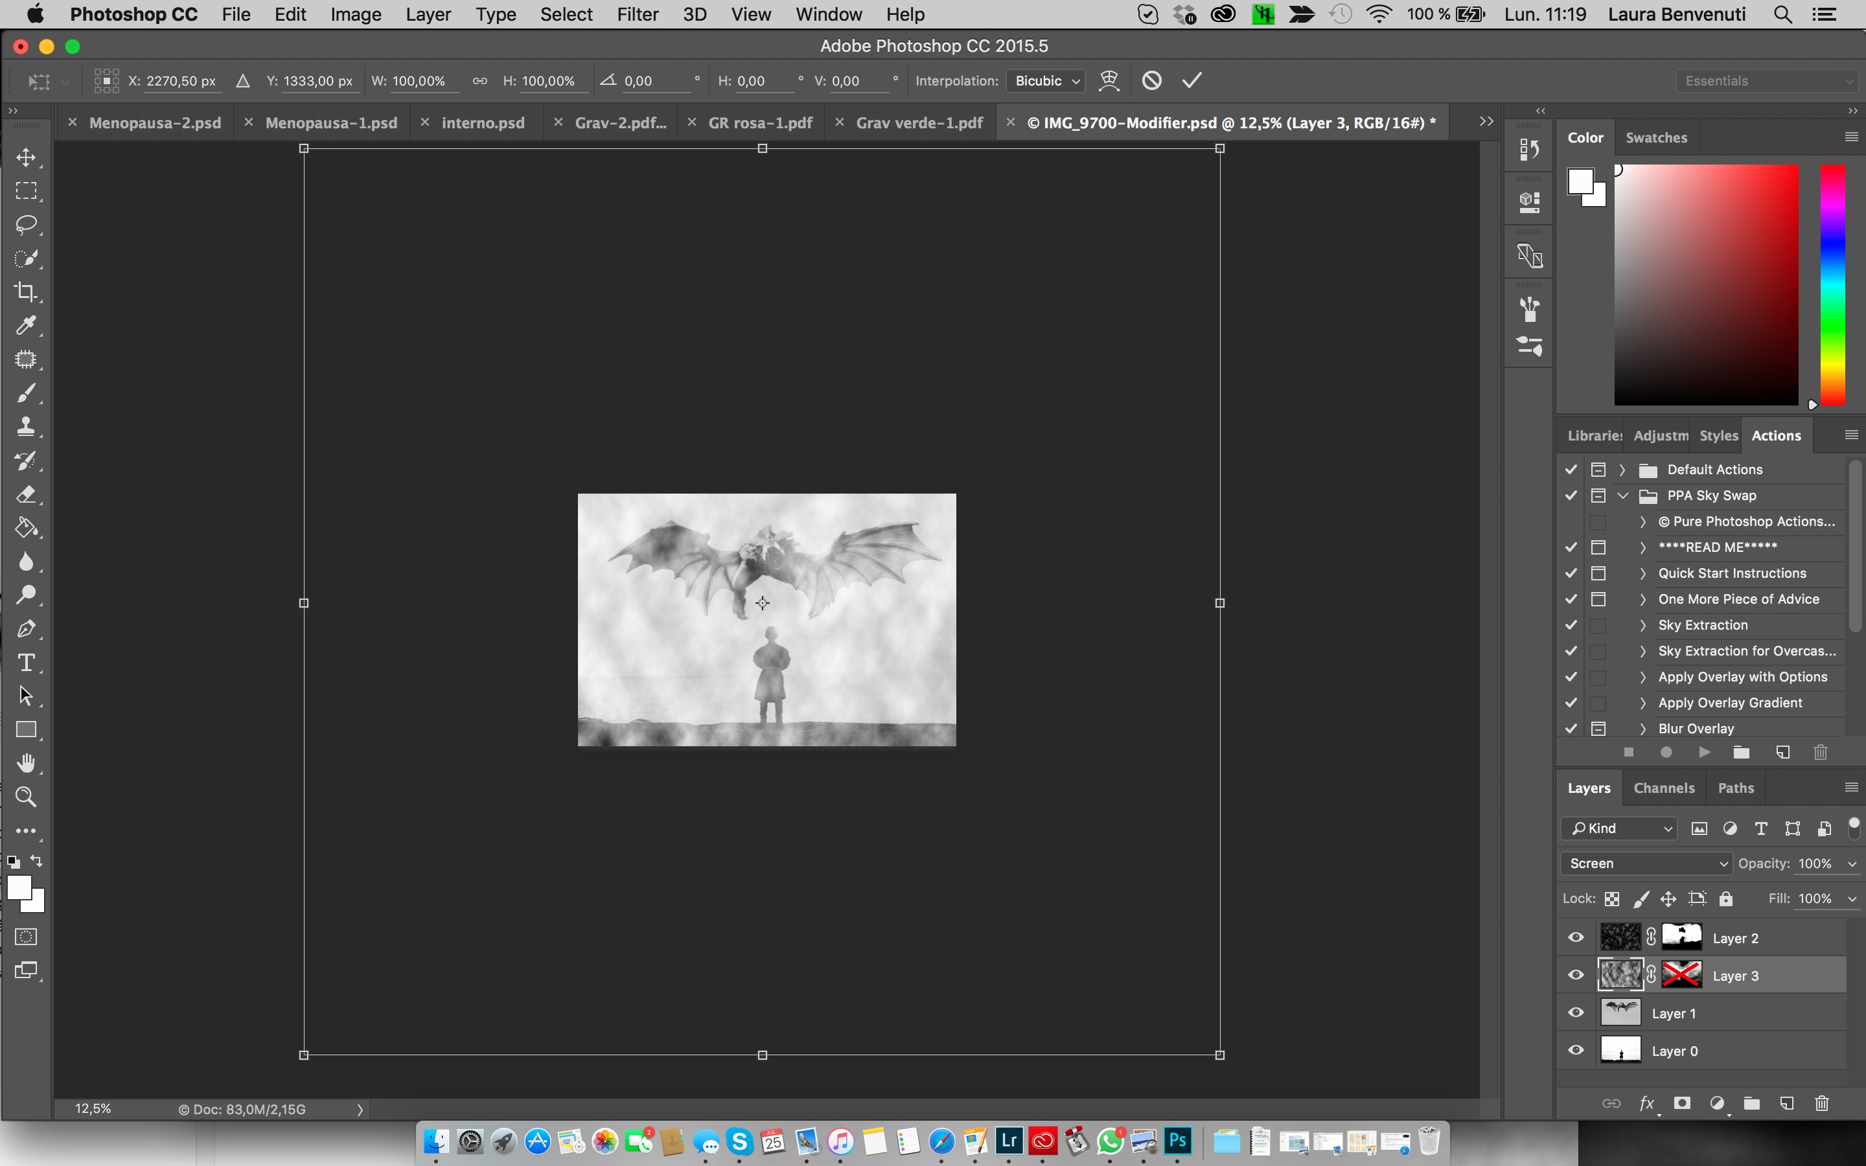Select the Path Selection tool
This screenshot has height=1166, width=1866.
tap(26, 696)
